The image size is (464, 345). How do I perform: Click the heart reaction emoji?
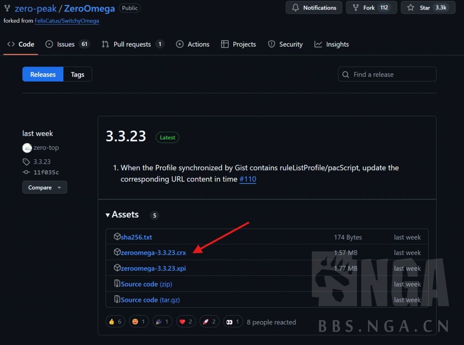tap(183, 322)
